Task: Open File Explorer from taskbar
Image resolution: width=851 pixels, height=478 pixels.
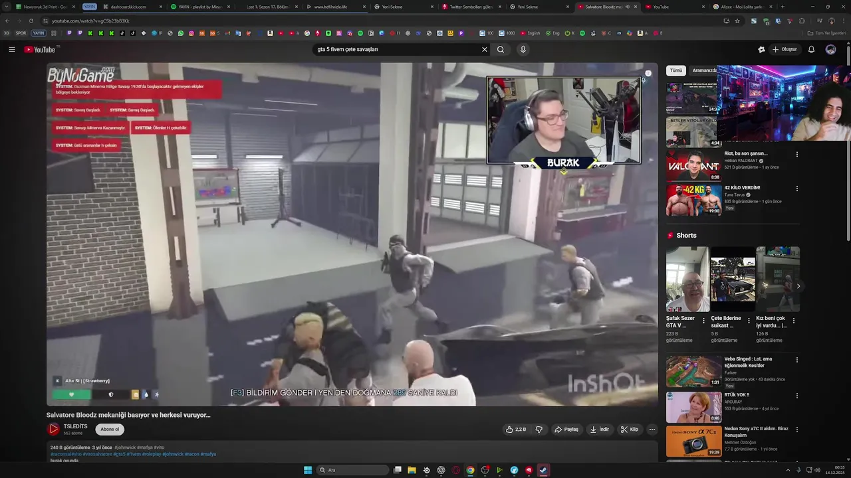Action: point(412,470)
